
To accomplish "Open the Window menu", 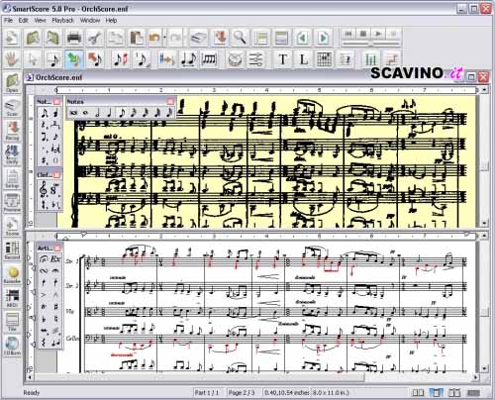I will tap(90, 21).
